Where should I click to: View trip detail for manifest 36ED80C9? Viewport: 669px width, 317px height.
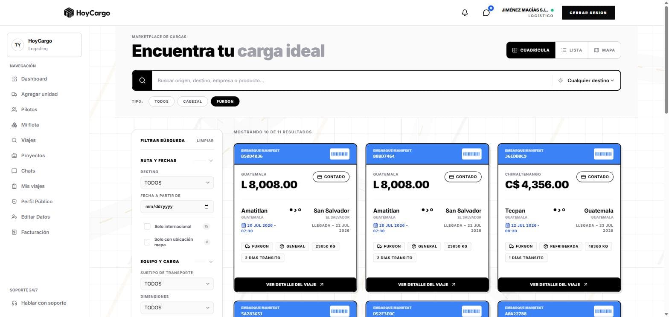(x=559, y=284)
